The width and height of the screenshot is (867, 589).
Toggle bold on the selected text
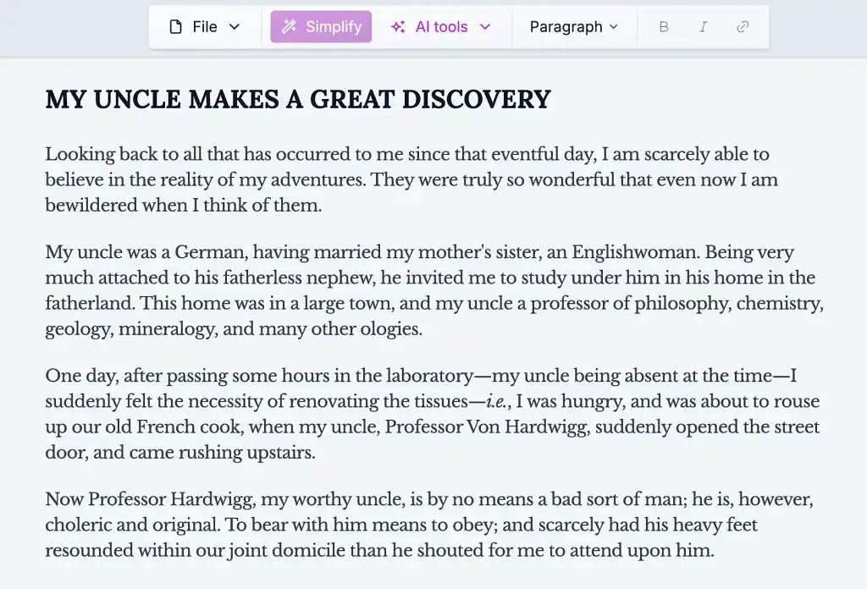pos(664,26)
